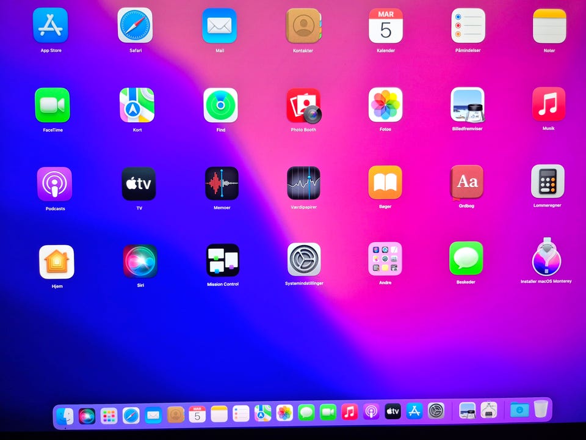Click System Preferences gear in the Dock
The width and height of the screenshot is (586, 440).
coord(436,411)
